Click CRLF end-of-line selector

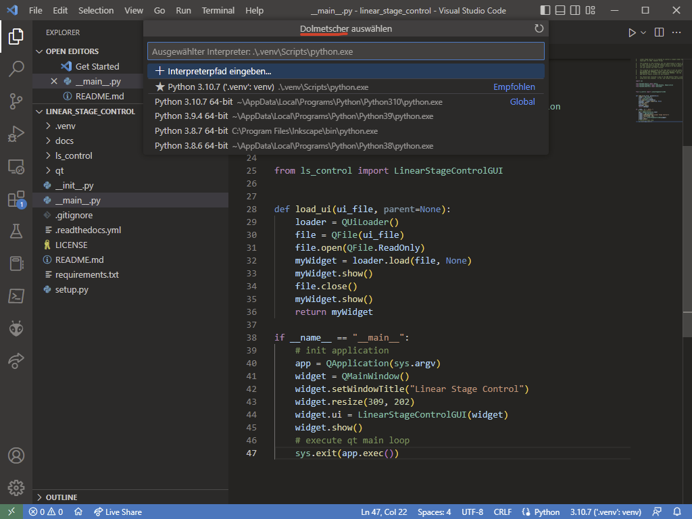pos(502,512)
